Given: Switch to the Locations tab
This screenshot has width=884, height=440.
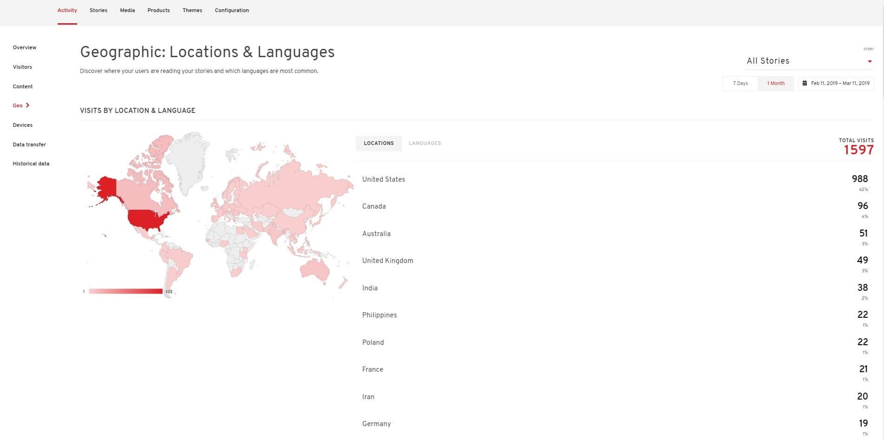Looking at the screenshot, I should tap(379, 143).
